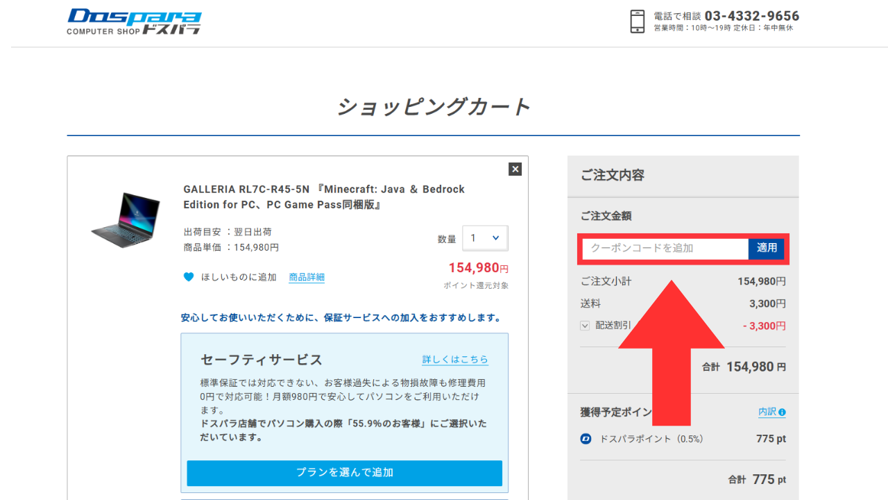
Task: Click the Dospara logo in the header
Action: pyautogui.click(x=134, y=22)
